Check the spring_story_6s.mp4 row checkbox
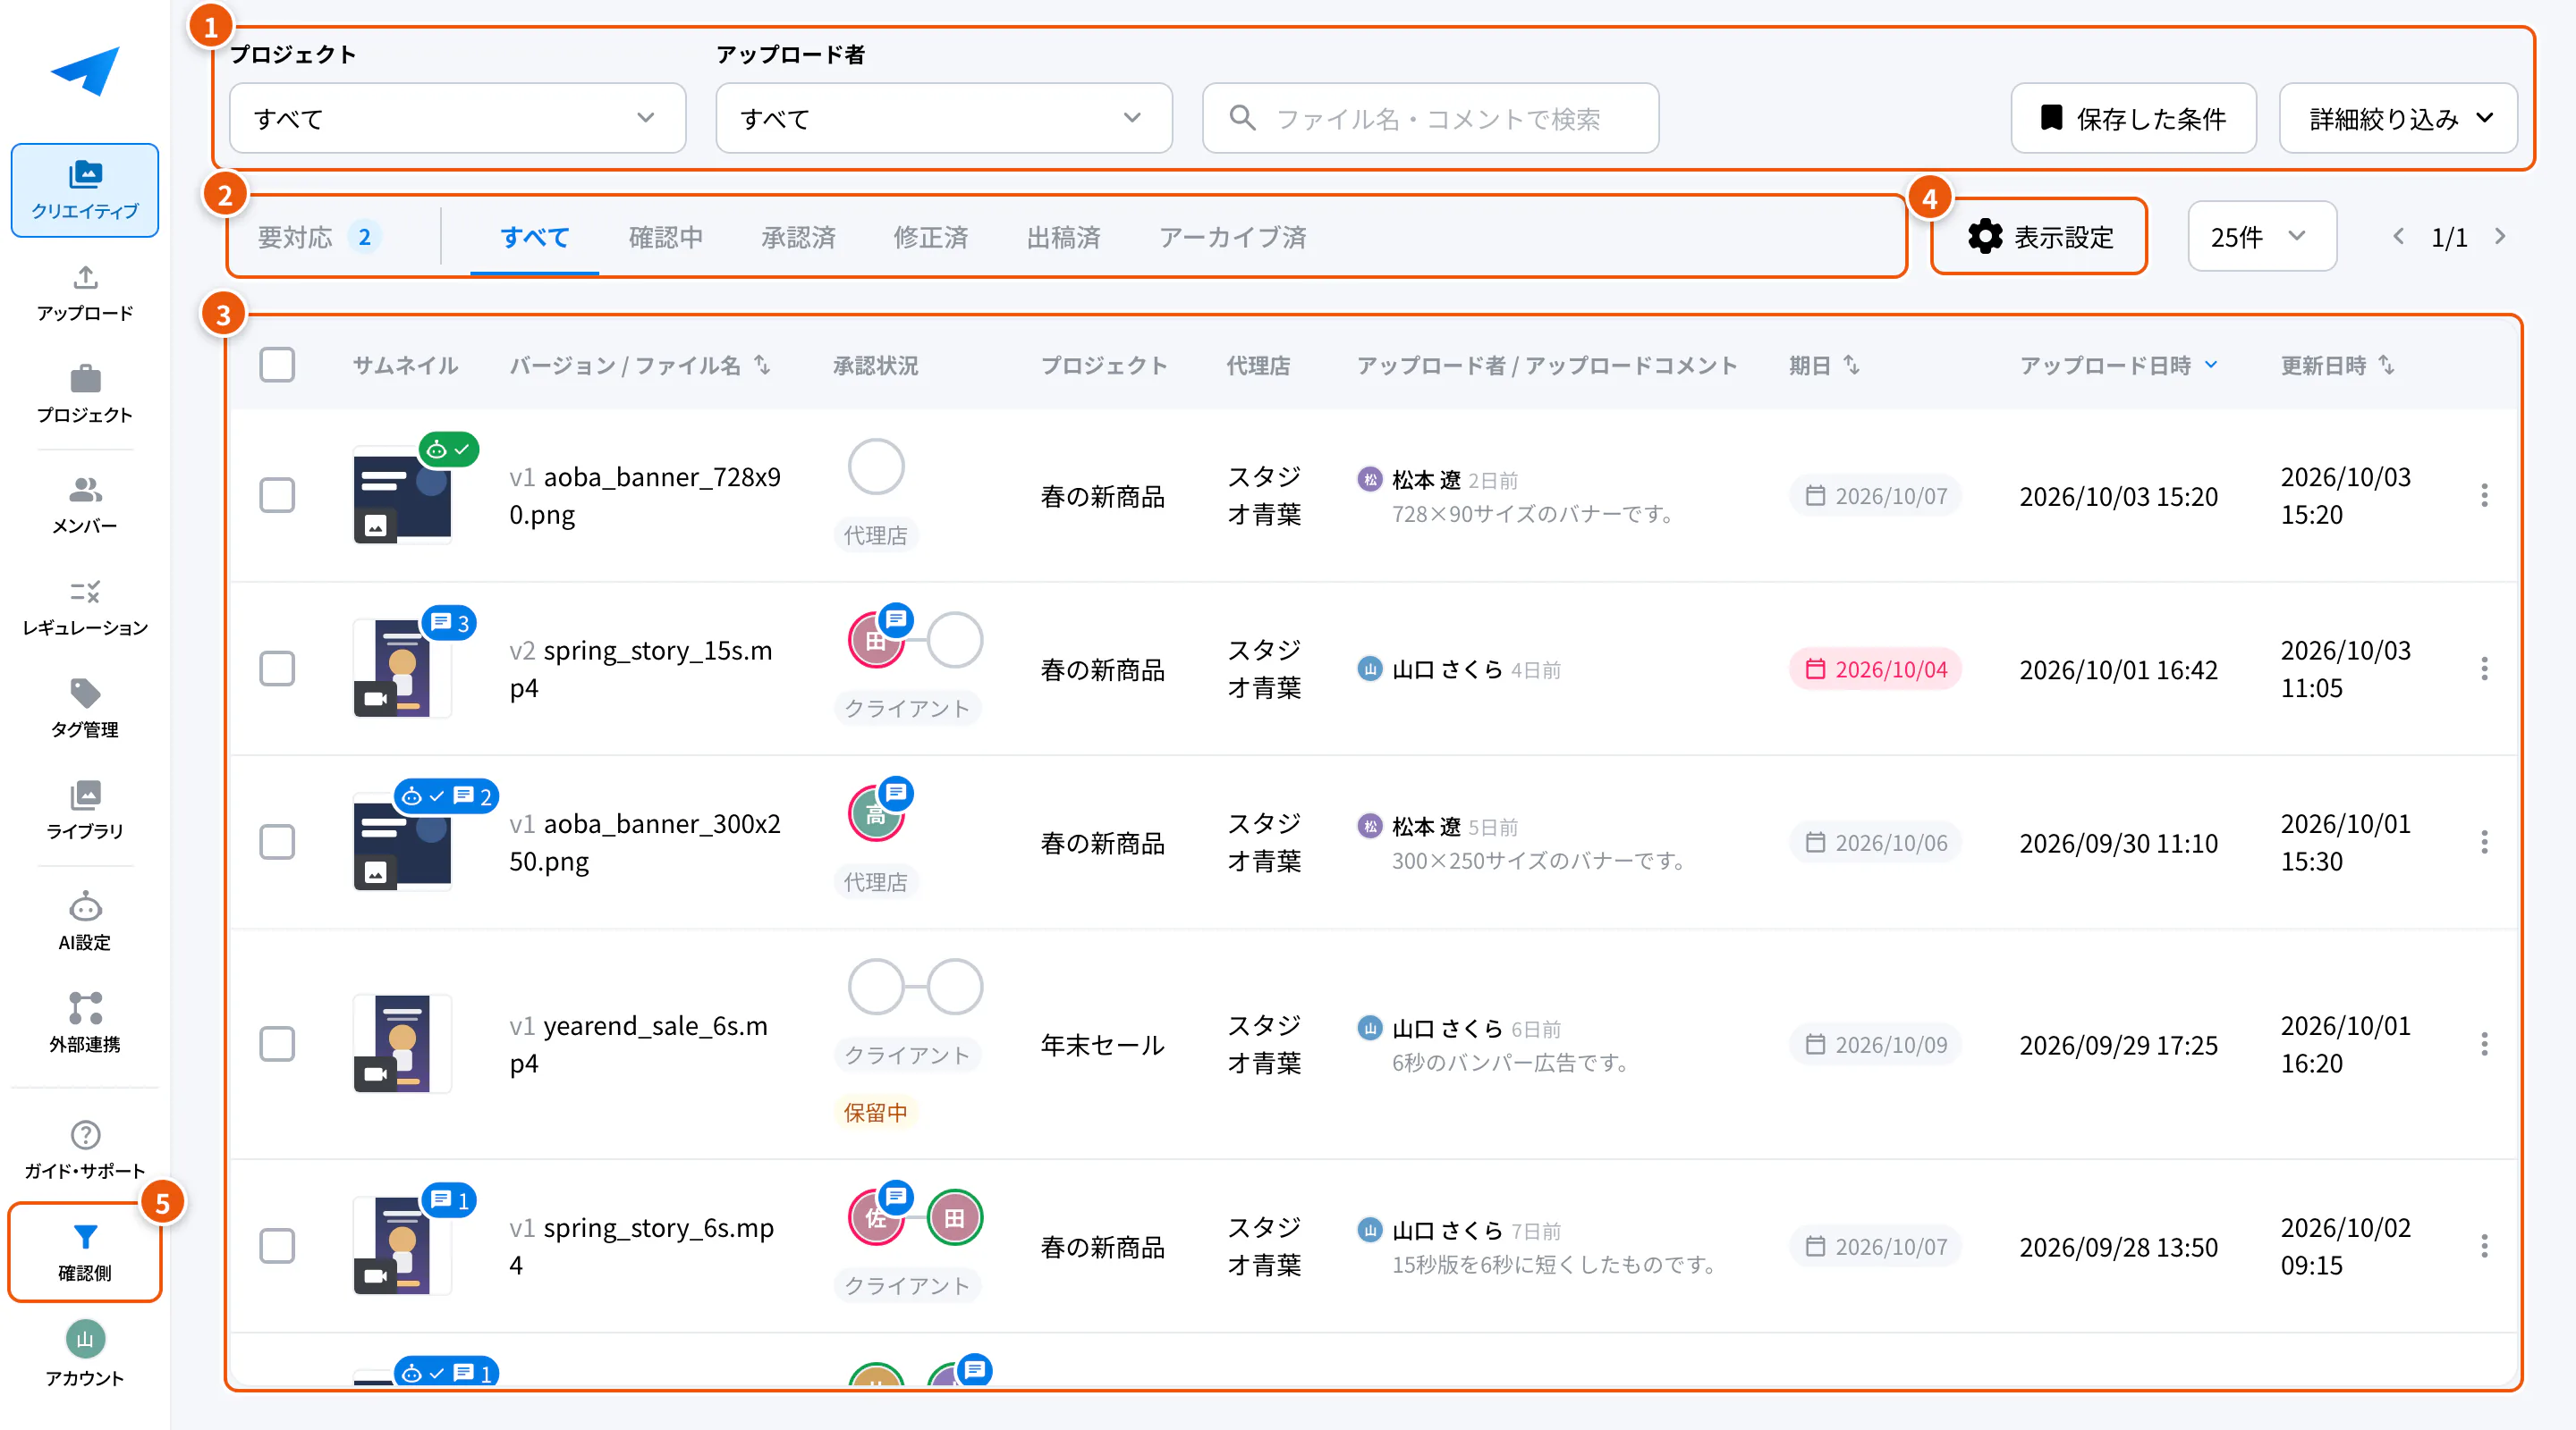Screen dimensions: 2576x1430 point(277,1246)
